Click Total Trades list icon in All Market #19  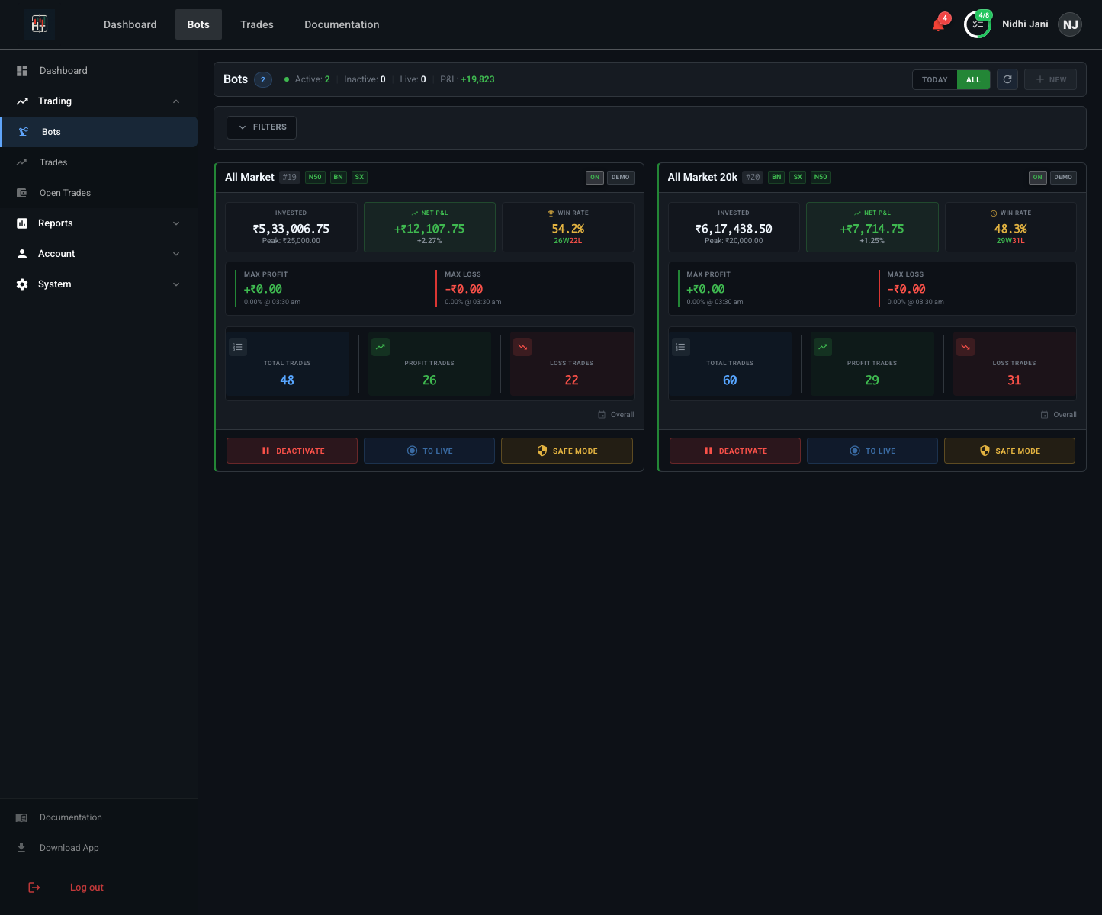pos(238,347)
